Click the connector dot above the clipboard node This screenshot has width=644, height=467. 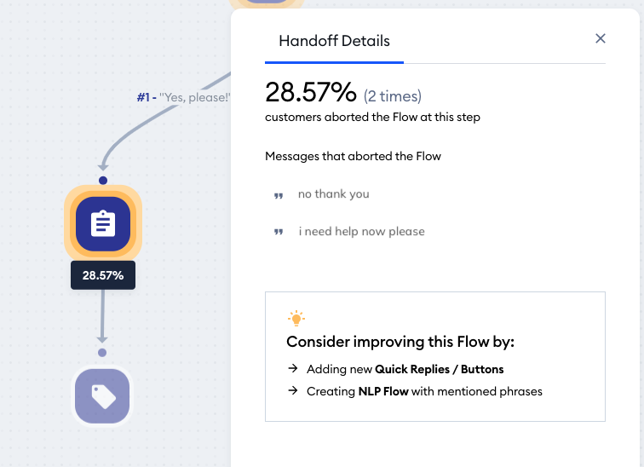click(103, 181)
